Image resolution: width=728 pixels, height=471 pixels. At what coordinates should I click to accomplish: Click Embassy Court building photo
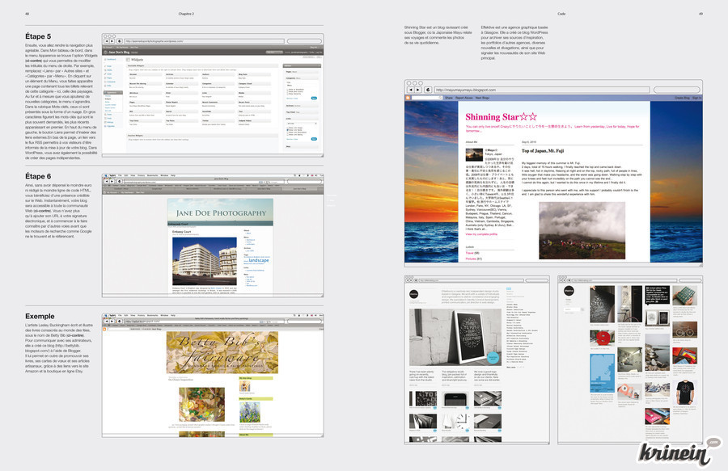(x=203, y=260)
